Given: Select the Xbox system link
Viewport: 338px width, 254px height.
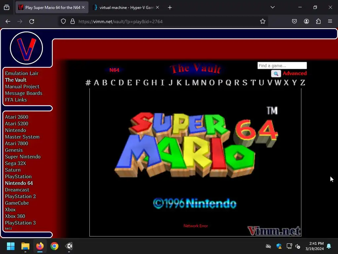Looking at the screenshot, I should point(10,209).
